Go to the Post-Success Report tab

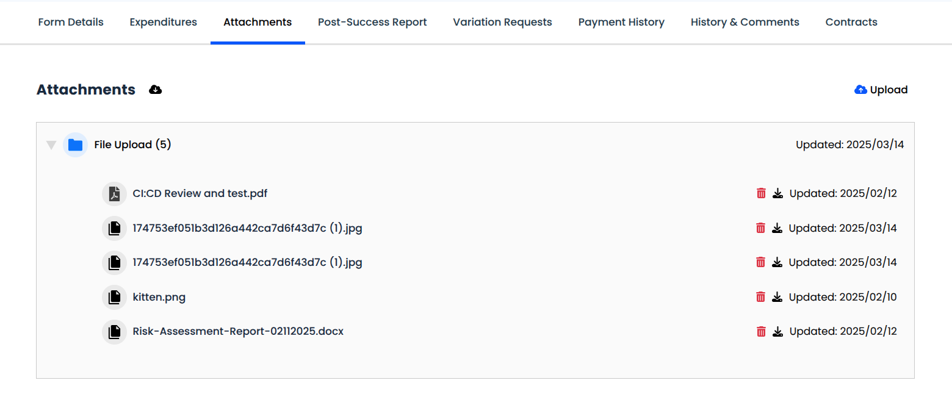click(x=372, y=22)
